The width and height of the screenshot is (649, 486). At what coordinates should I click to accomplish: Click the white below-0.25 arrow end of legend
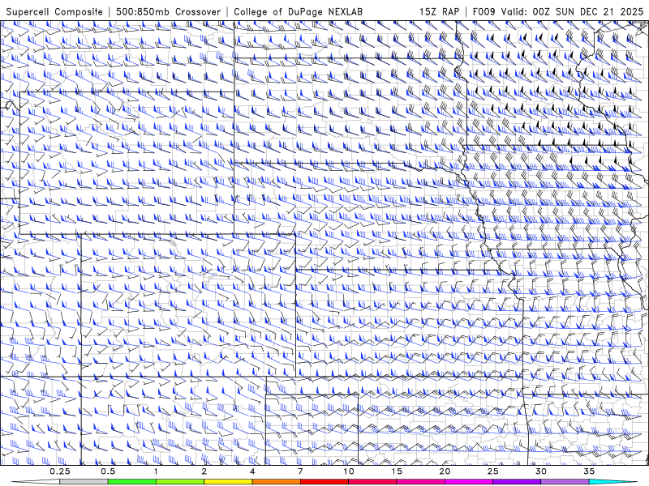point(37,482)
